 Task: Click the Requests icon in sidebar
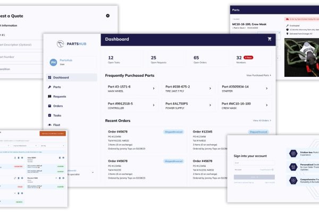click(49, 96)
